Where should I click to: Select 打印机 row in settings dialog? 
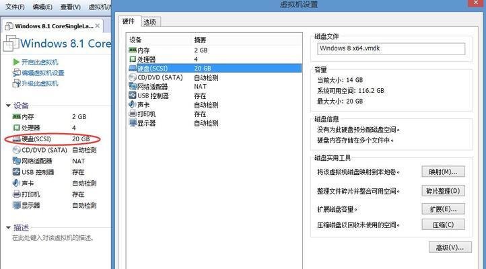click(x=215, y=114)
